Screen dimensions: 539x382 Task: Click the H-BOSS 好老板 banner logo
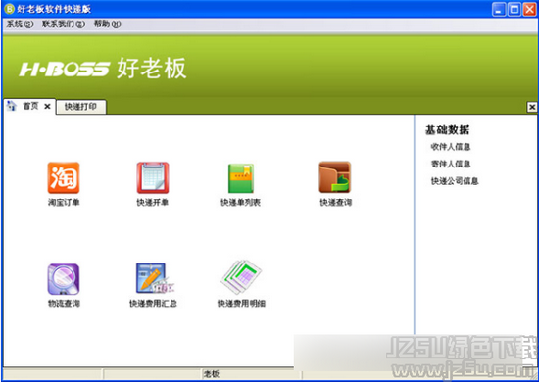point(103,68)
